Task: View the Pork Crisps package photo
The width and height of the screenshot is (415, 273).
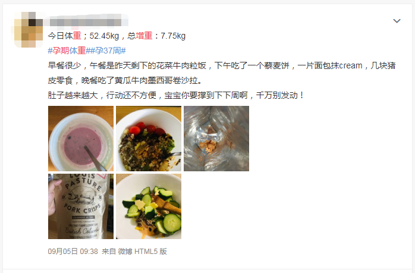Action: [x=81, y=206]
